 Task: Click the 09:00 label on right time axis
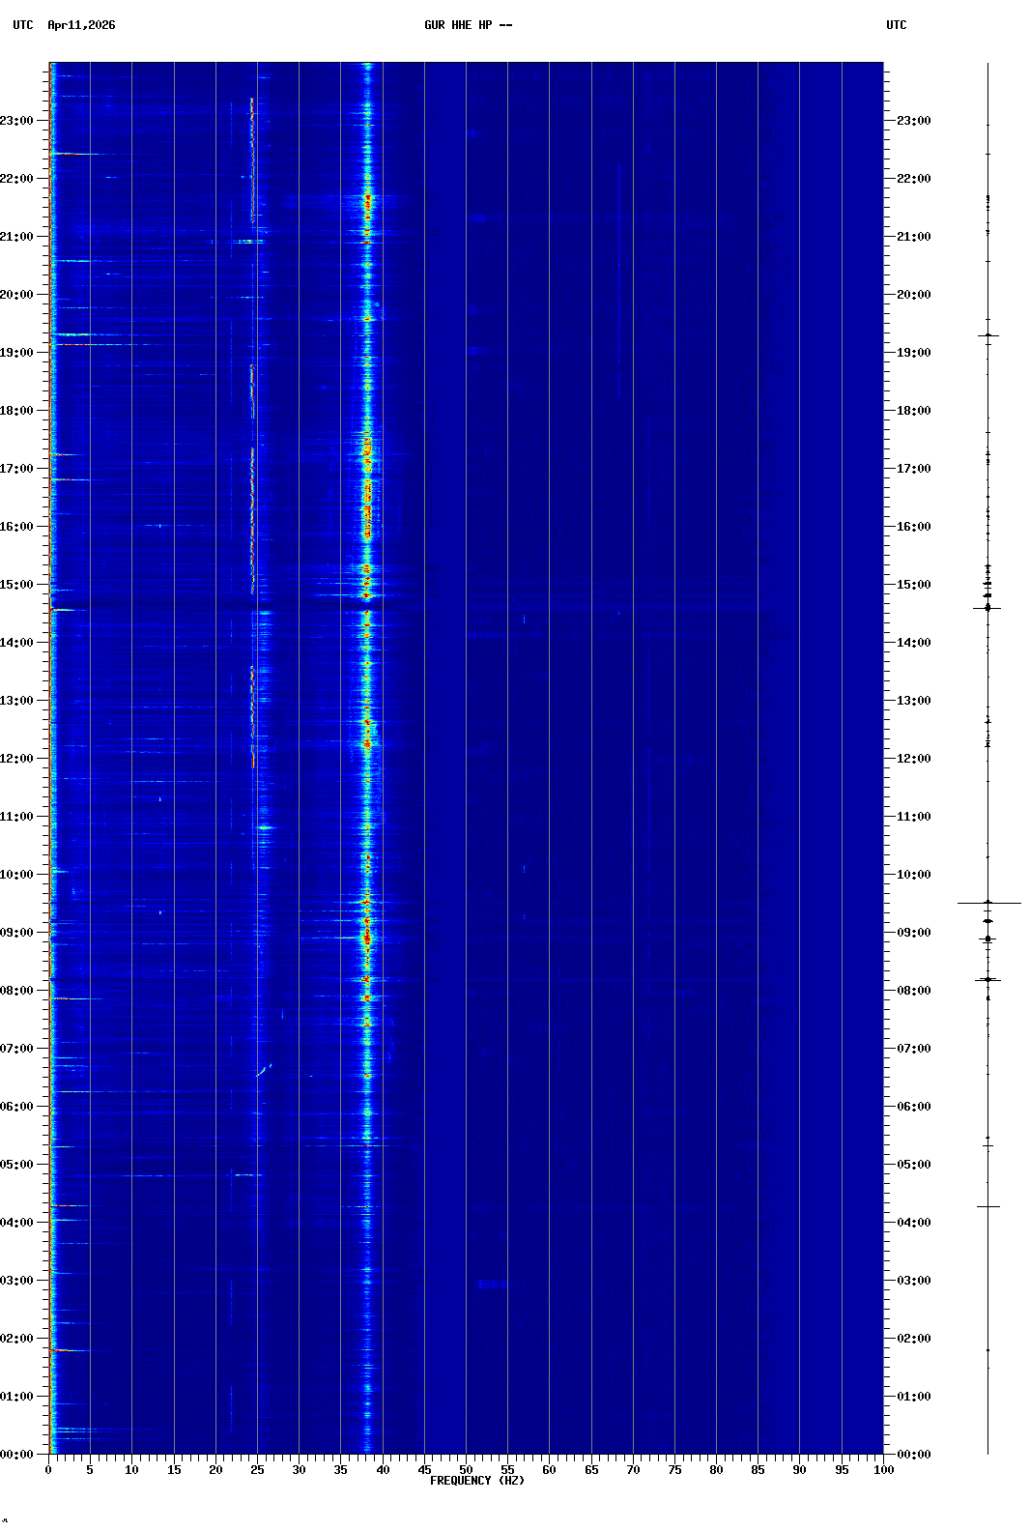pyautogui.click(x=912, y=933)
